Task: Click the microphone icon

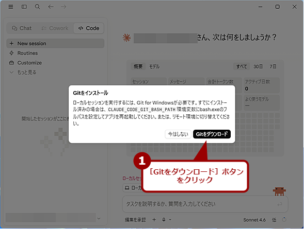Action: pyautogui.click(x=164, y=220)
